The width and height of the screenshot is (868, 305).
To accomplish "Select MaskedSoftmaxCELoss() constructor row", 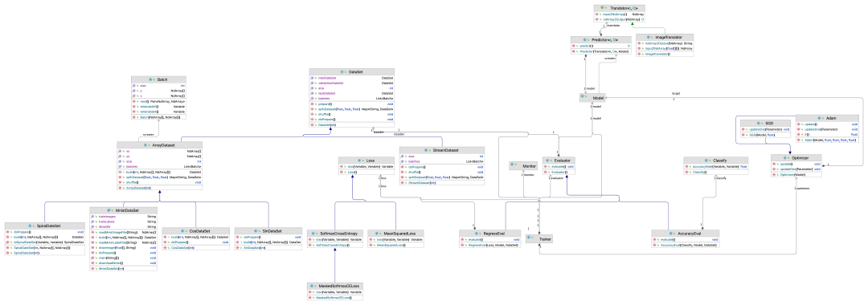I will [335, 298].
